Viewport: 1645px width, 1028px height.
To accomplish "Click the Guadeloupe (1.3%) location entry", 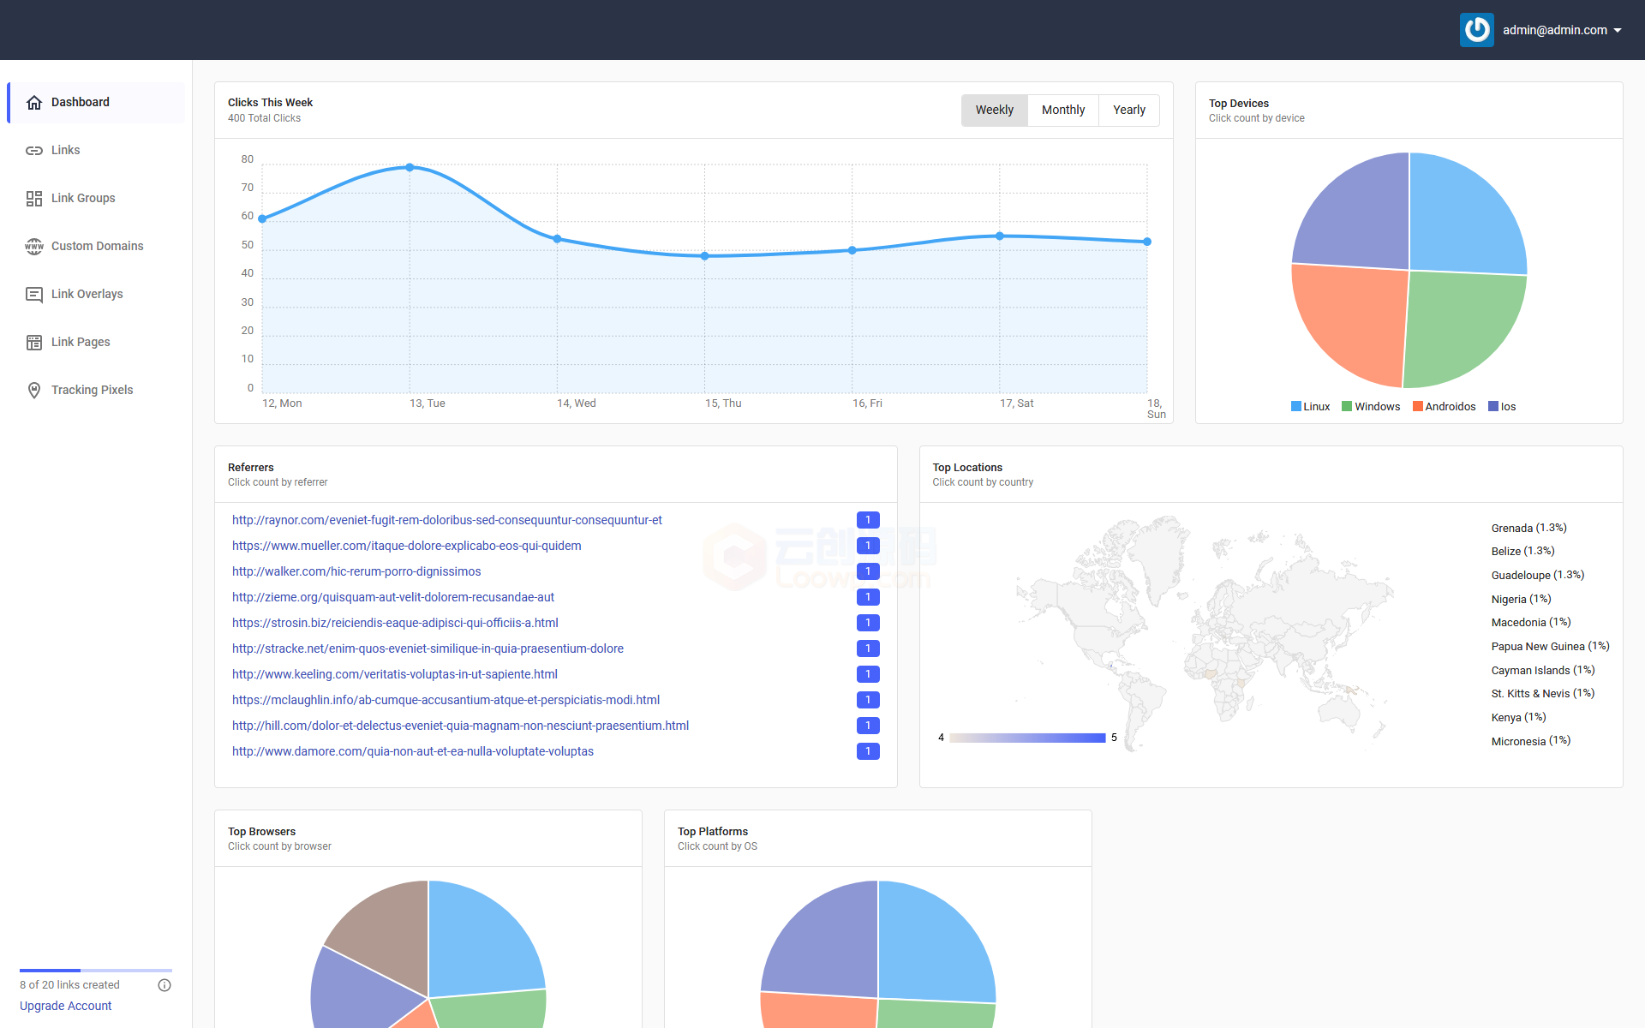I will [x=1537, y=575].
